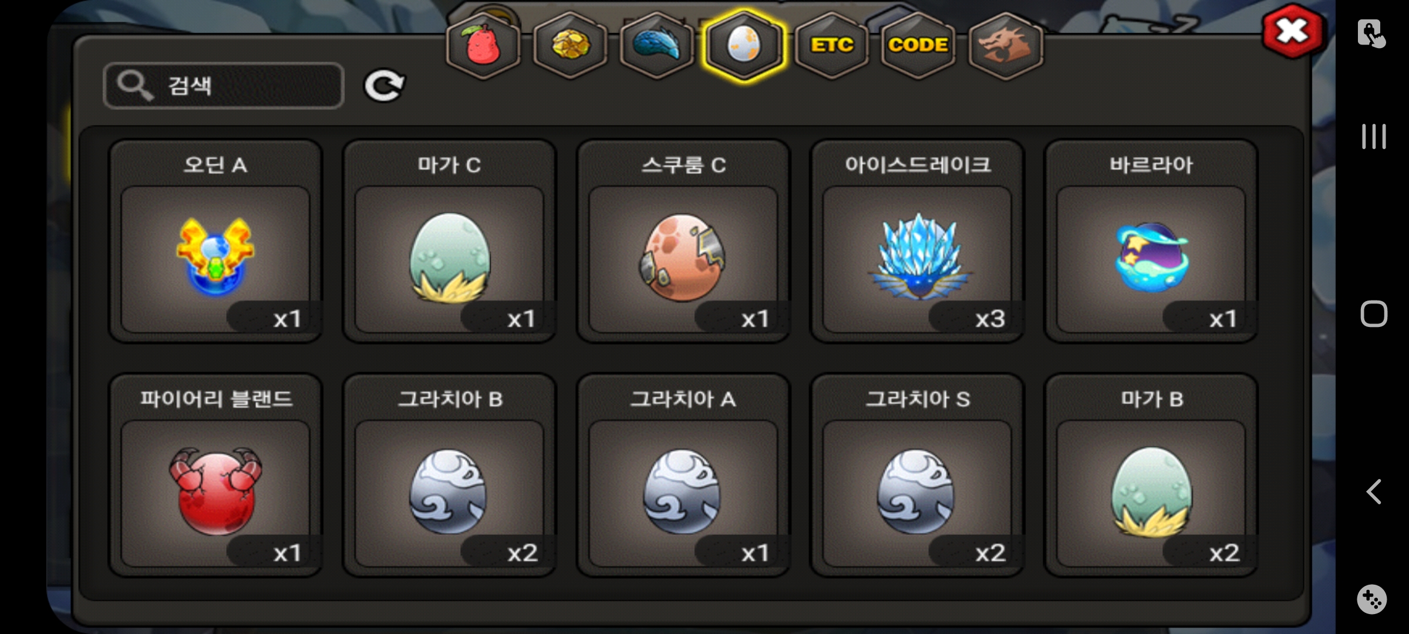This screenshot has width=1409, height=634.
Task: Select the 마가 C egg
Action: (449, 241)
